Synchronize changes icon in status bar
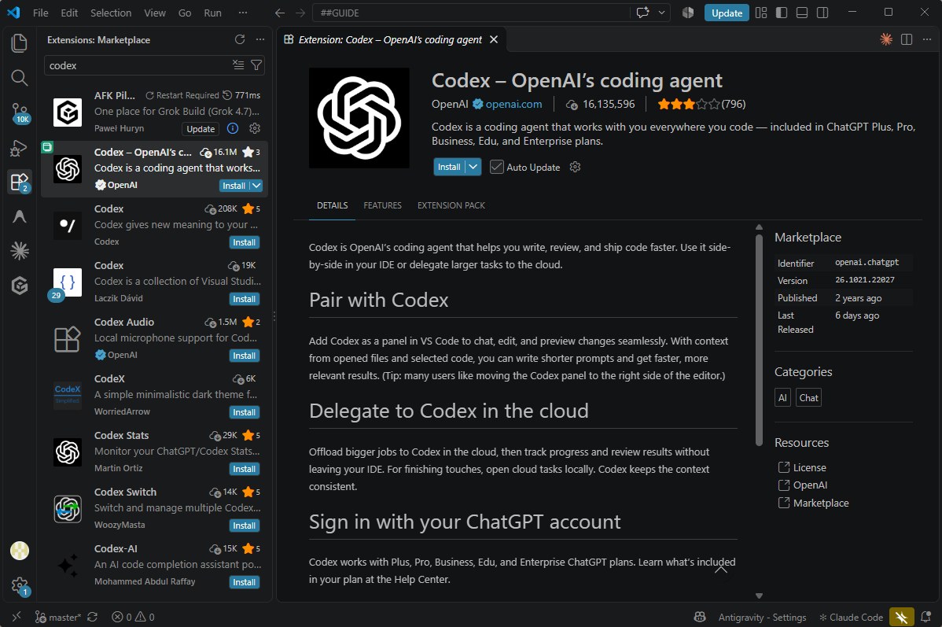The width and height of the screenshot is (942, 627). pyautogui.click(x=93, y=617)
